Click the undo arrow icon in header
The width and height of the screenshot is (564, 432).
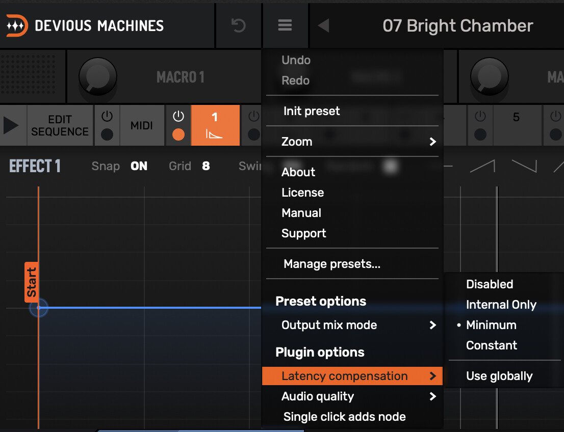click(238, 25)
